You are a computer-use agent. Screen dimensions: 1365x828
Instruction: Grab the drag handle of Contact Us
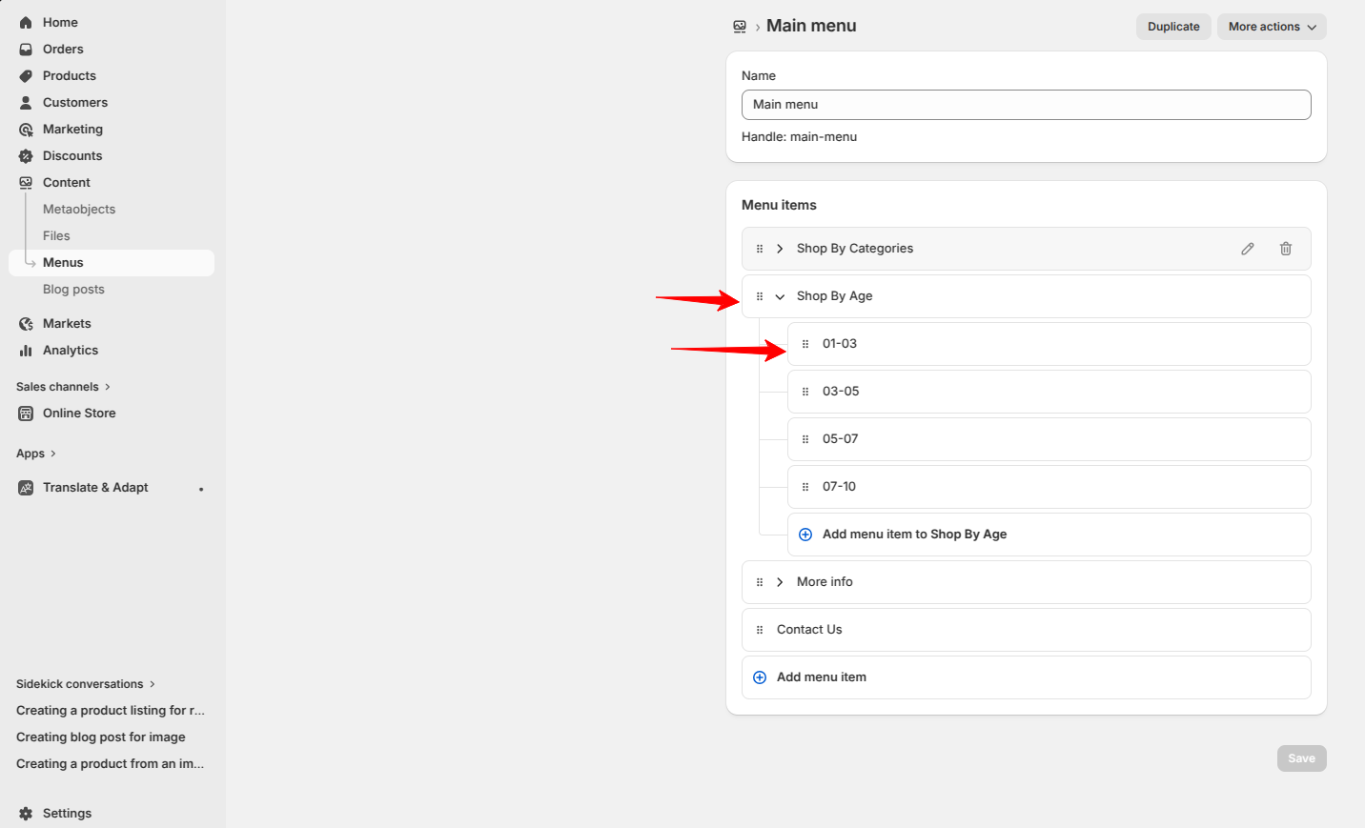(760, 630)
